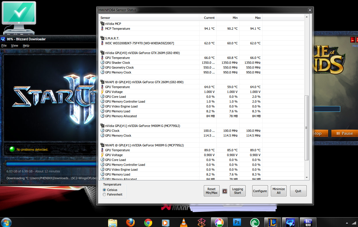Click Reset Min/Max button
This screenshot has height=227, width=358.
point(212,191)
